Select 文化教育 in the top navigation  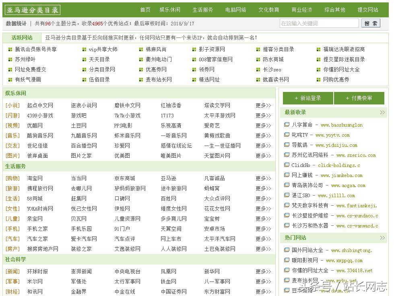click(x=269, y=10)
